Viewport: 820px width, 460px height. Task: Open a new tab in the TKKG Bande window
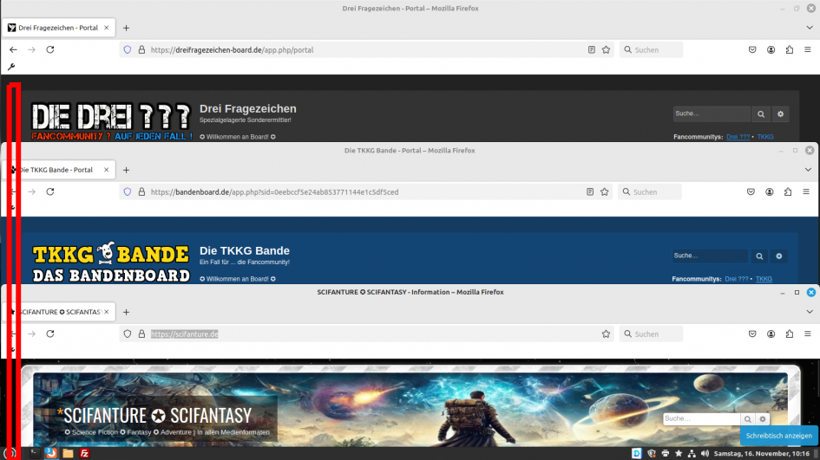(x=126, y=170)
